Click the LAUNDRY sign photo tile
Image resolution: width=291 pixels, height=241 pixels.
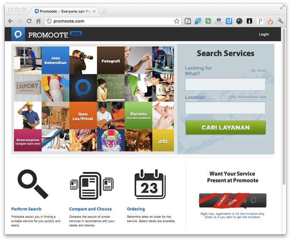point(28,88)
